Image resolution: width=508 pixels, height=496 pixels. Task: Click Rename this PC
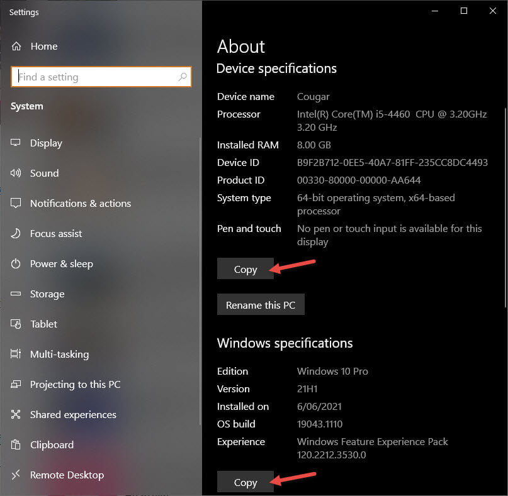click(x=260, y=304)
